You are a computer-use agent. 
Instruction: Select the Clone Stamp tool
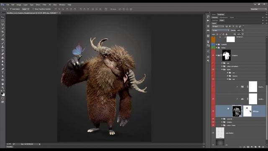coord(3,47)
